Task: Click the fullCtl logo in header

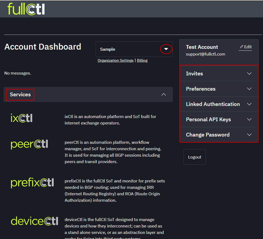Action: click(26, 9)
